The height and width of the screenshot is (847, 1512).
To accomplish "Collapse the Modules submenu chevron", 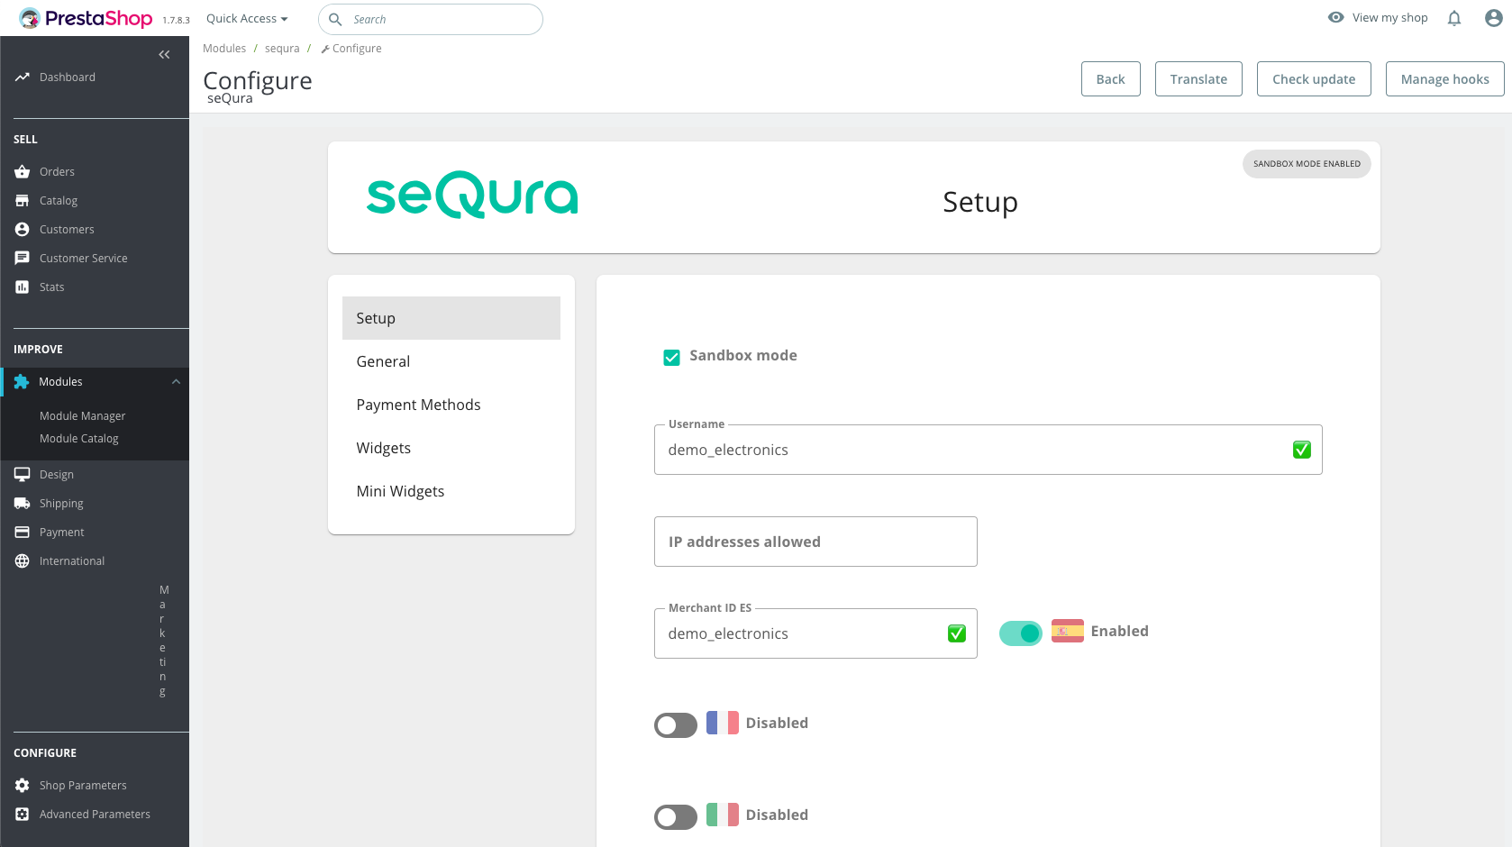I will (176, 382).
